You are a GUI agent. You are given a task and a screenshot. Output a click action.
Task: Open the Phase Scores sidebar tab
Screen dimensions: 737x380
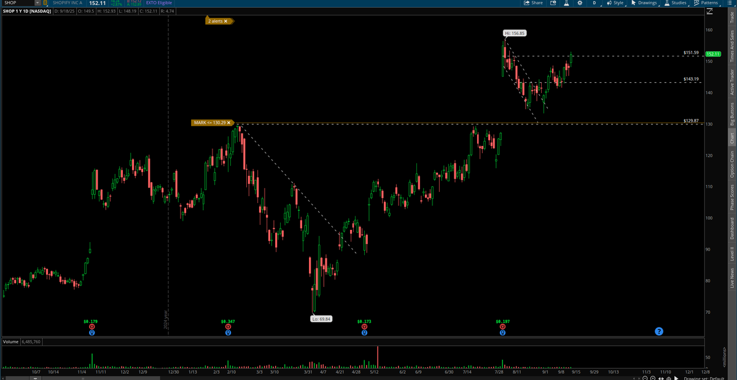(731, 197)
